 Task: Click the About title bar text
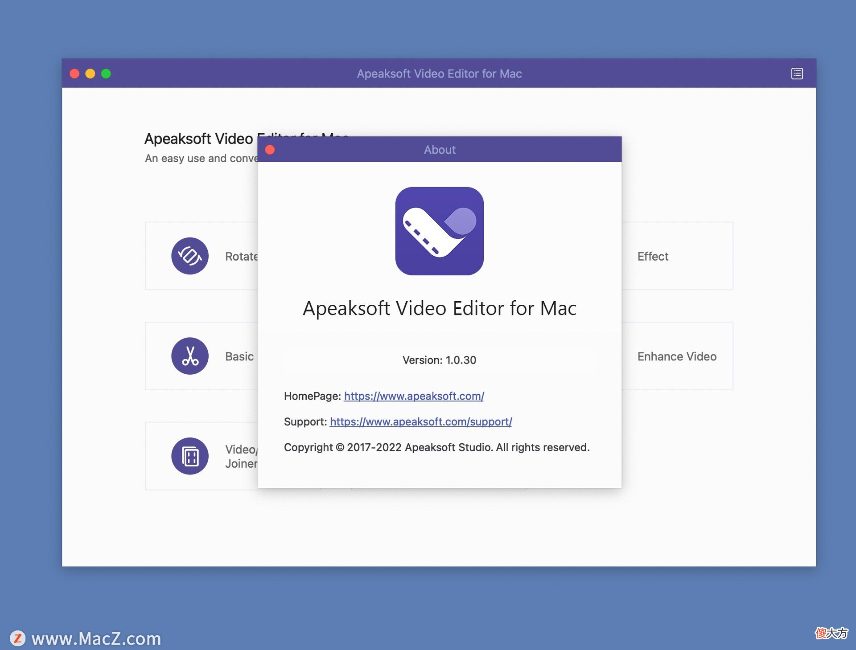tap(440, 150)
